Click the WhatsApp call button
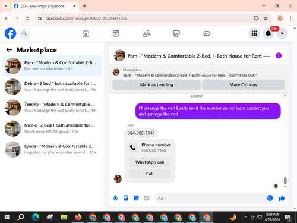 point(150,162)
